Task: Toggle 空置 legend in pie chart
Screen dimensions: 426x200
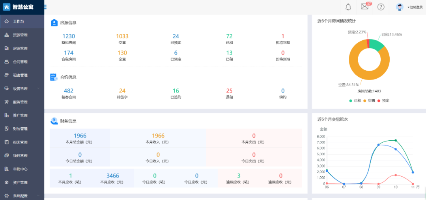Action: tap(369, 100)
